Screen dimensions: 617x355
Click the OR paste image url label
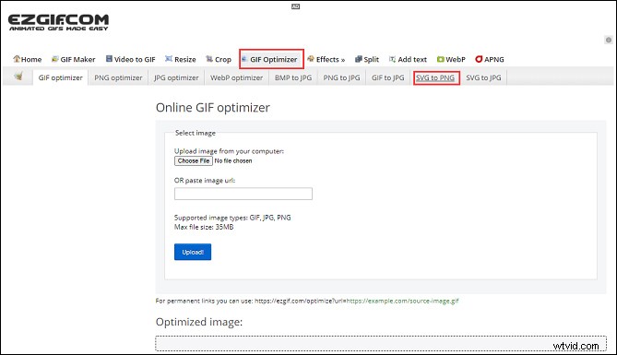point(205,180)
